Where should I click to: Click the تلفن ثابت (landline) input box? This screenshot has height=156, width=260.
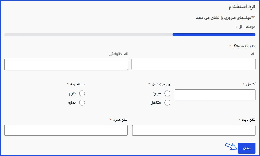click(194, 130)
